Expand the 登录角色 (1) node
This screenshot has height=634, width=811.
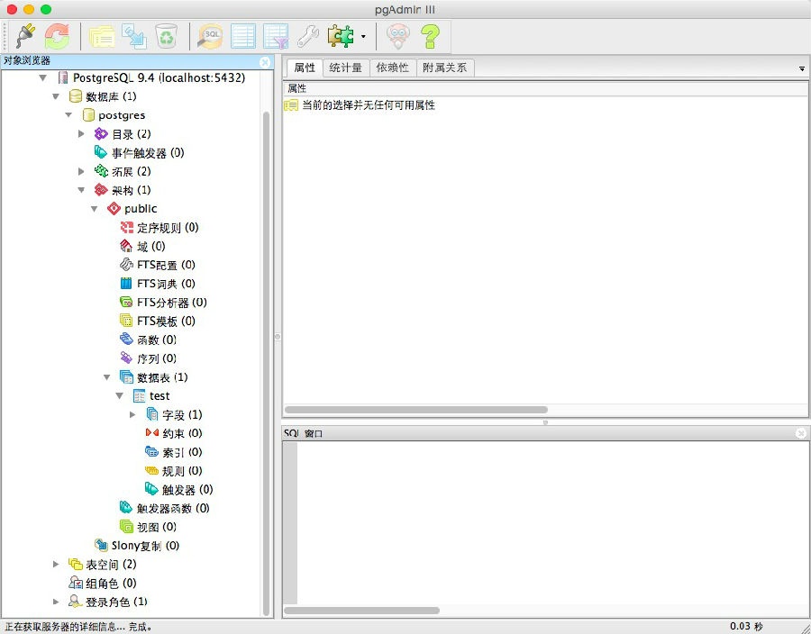[56, 602]
